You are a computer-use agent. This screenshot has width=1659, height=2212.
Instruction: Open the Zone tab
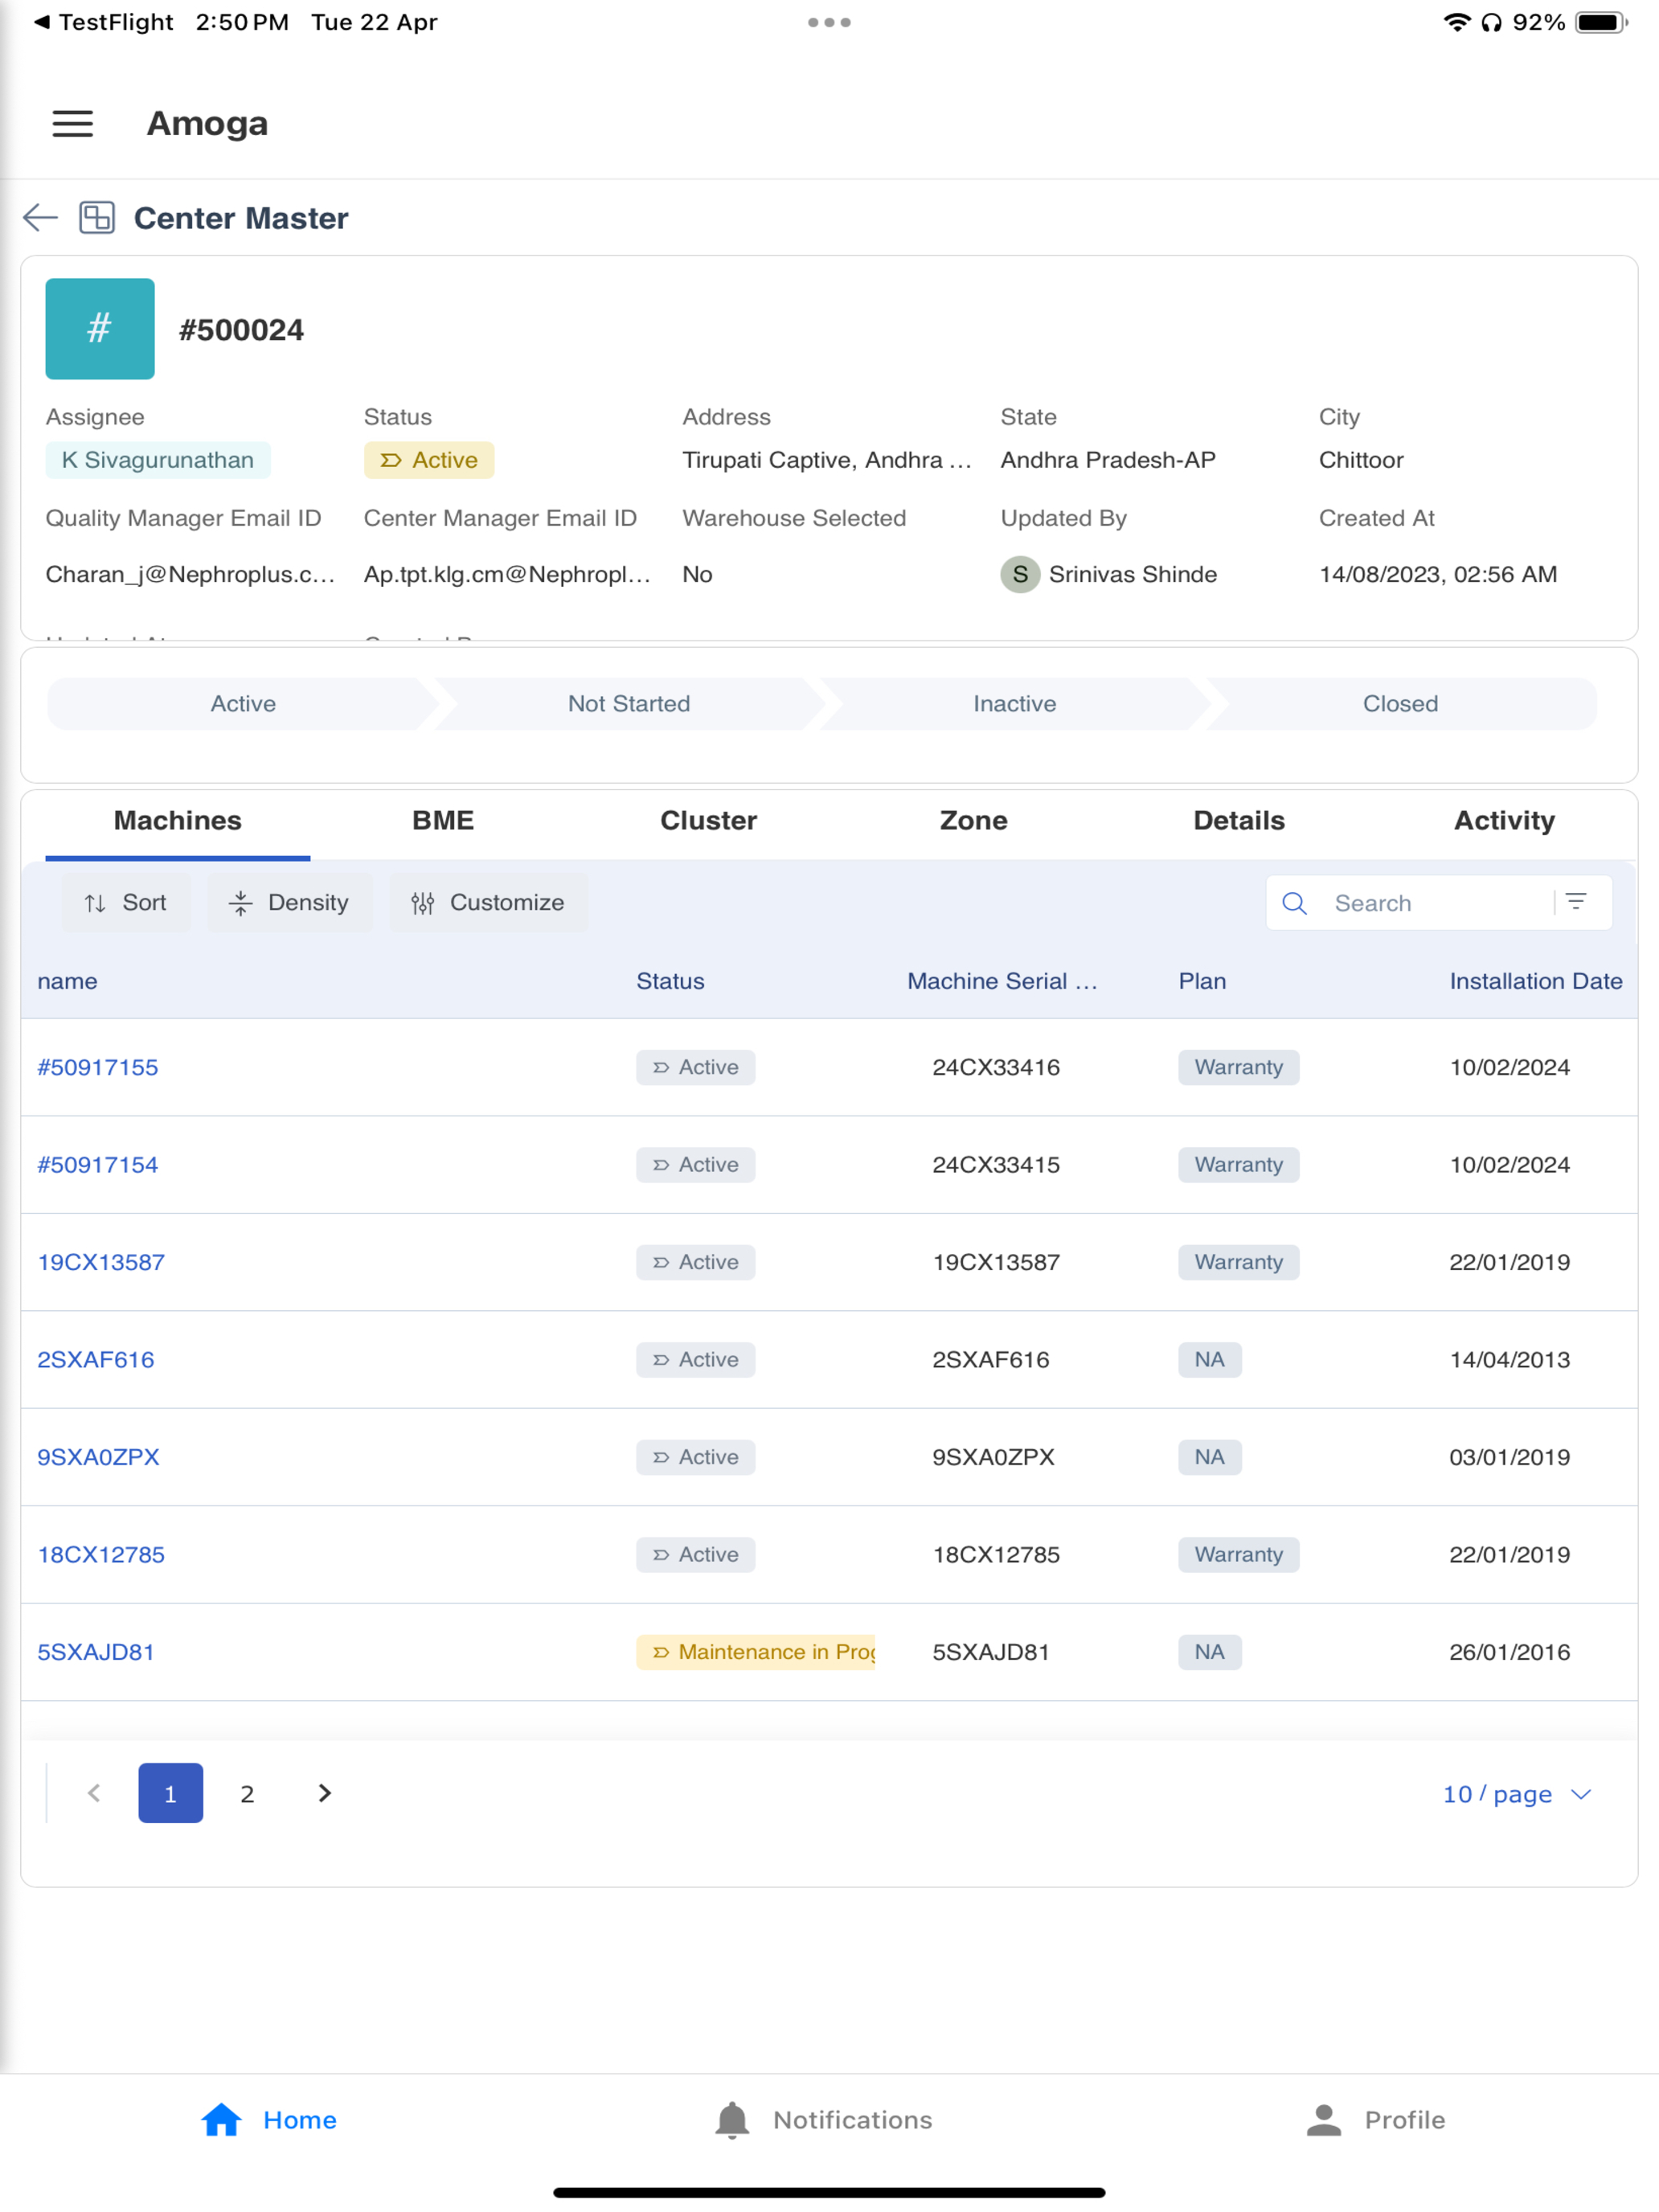tap(973, 821)
